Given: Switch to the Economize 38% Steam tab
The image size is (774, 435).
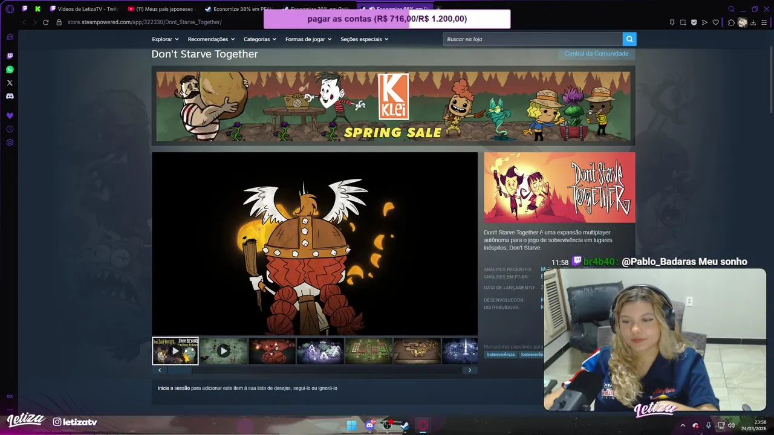Looking at the screenshot, I should click(x=238, y=9).
